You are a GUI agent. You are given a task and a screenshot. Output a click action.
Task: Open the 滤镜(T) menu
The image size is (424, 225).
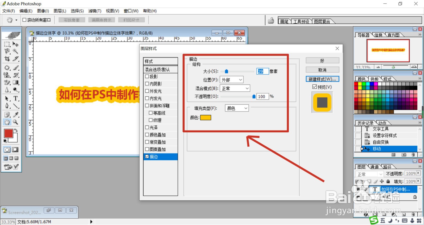pyautogui.click(x=95, y=11)
